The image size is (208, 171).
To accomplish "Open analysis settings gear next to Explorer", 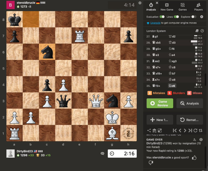I will click(202, 17).
